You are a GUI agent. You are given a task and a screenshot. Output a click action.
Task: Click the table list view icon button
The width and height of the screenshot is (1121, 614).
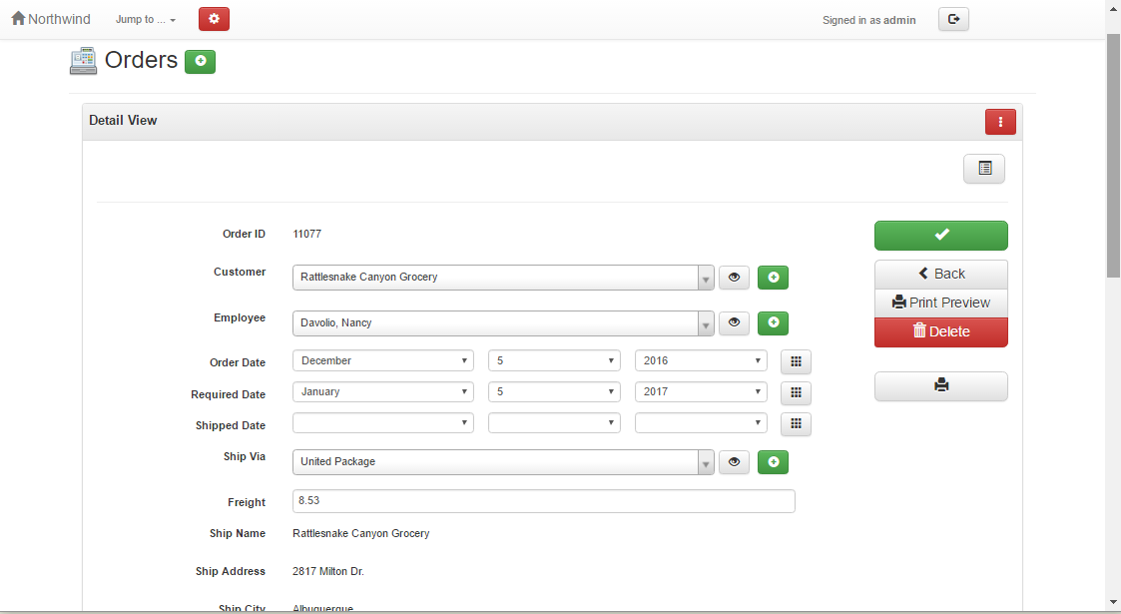coord(984,169)
